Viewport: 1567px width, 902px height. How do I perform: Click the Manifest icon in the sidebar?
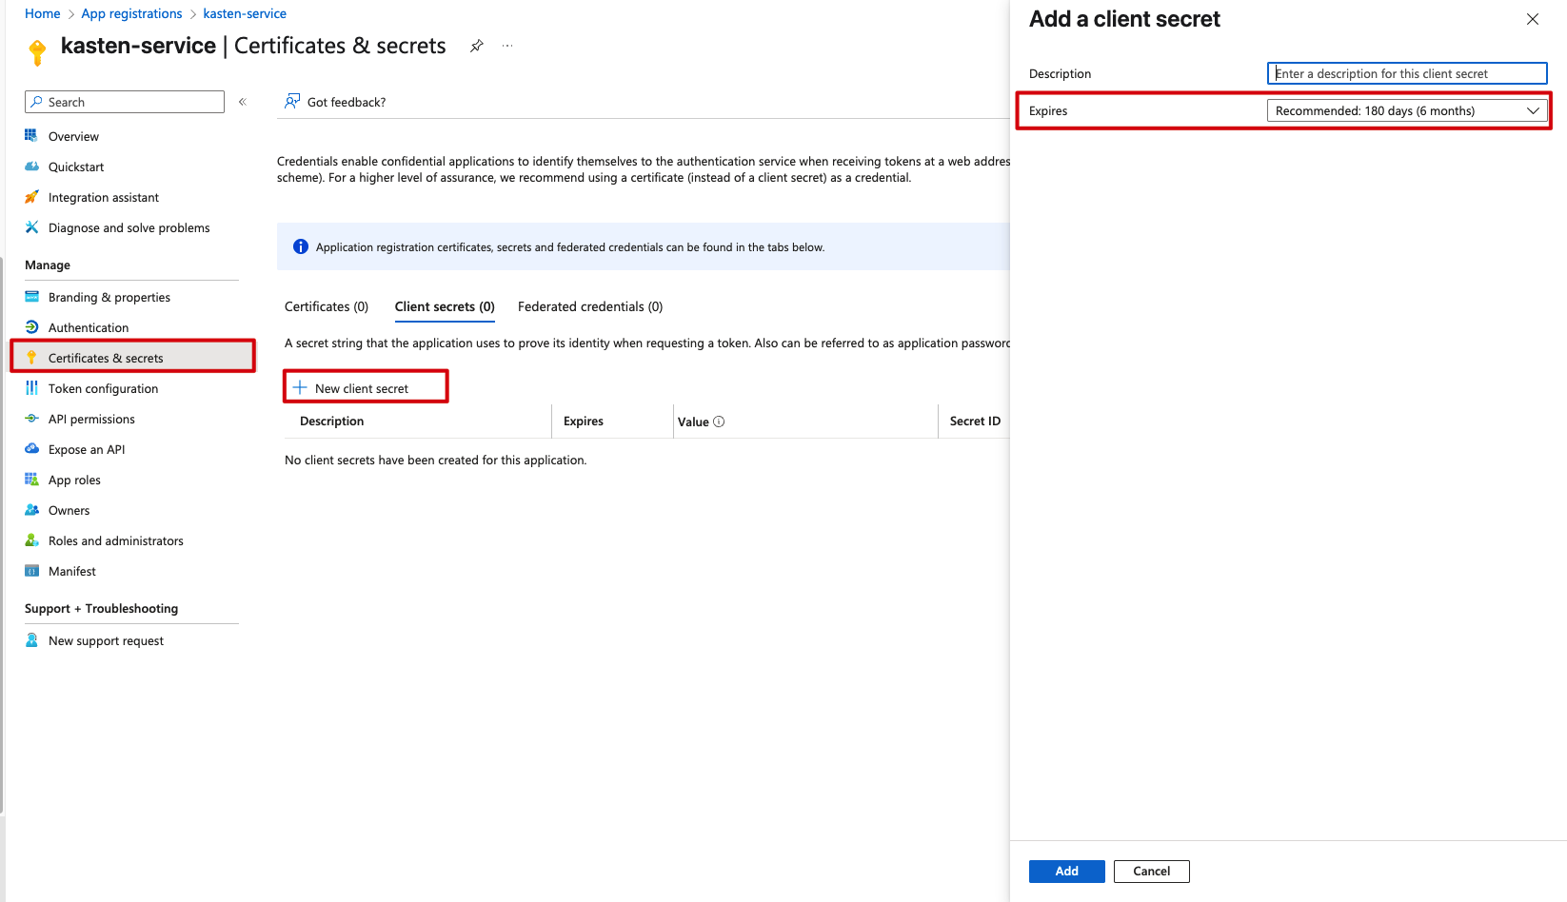click(x=31, y=571)
